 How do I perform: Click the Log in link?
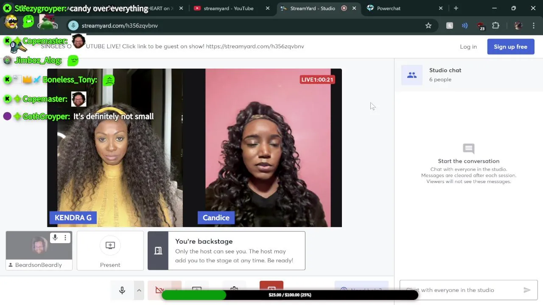coord(468,47)
